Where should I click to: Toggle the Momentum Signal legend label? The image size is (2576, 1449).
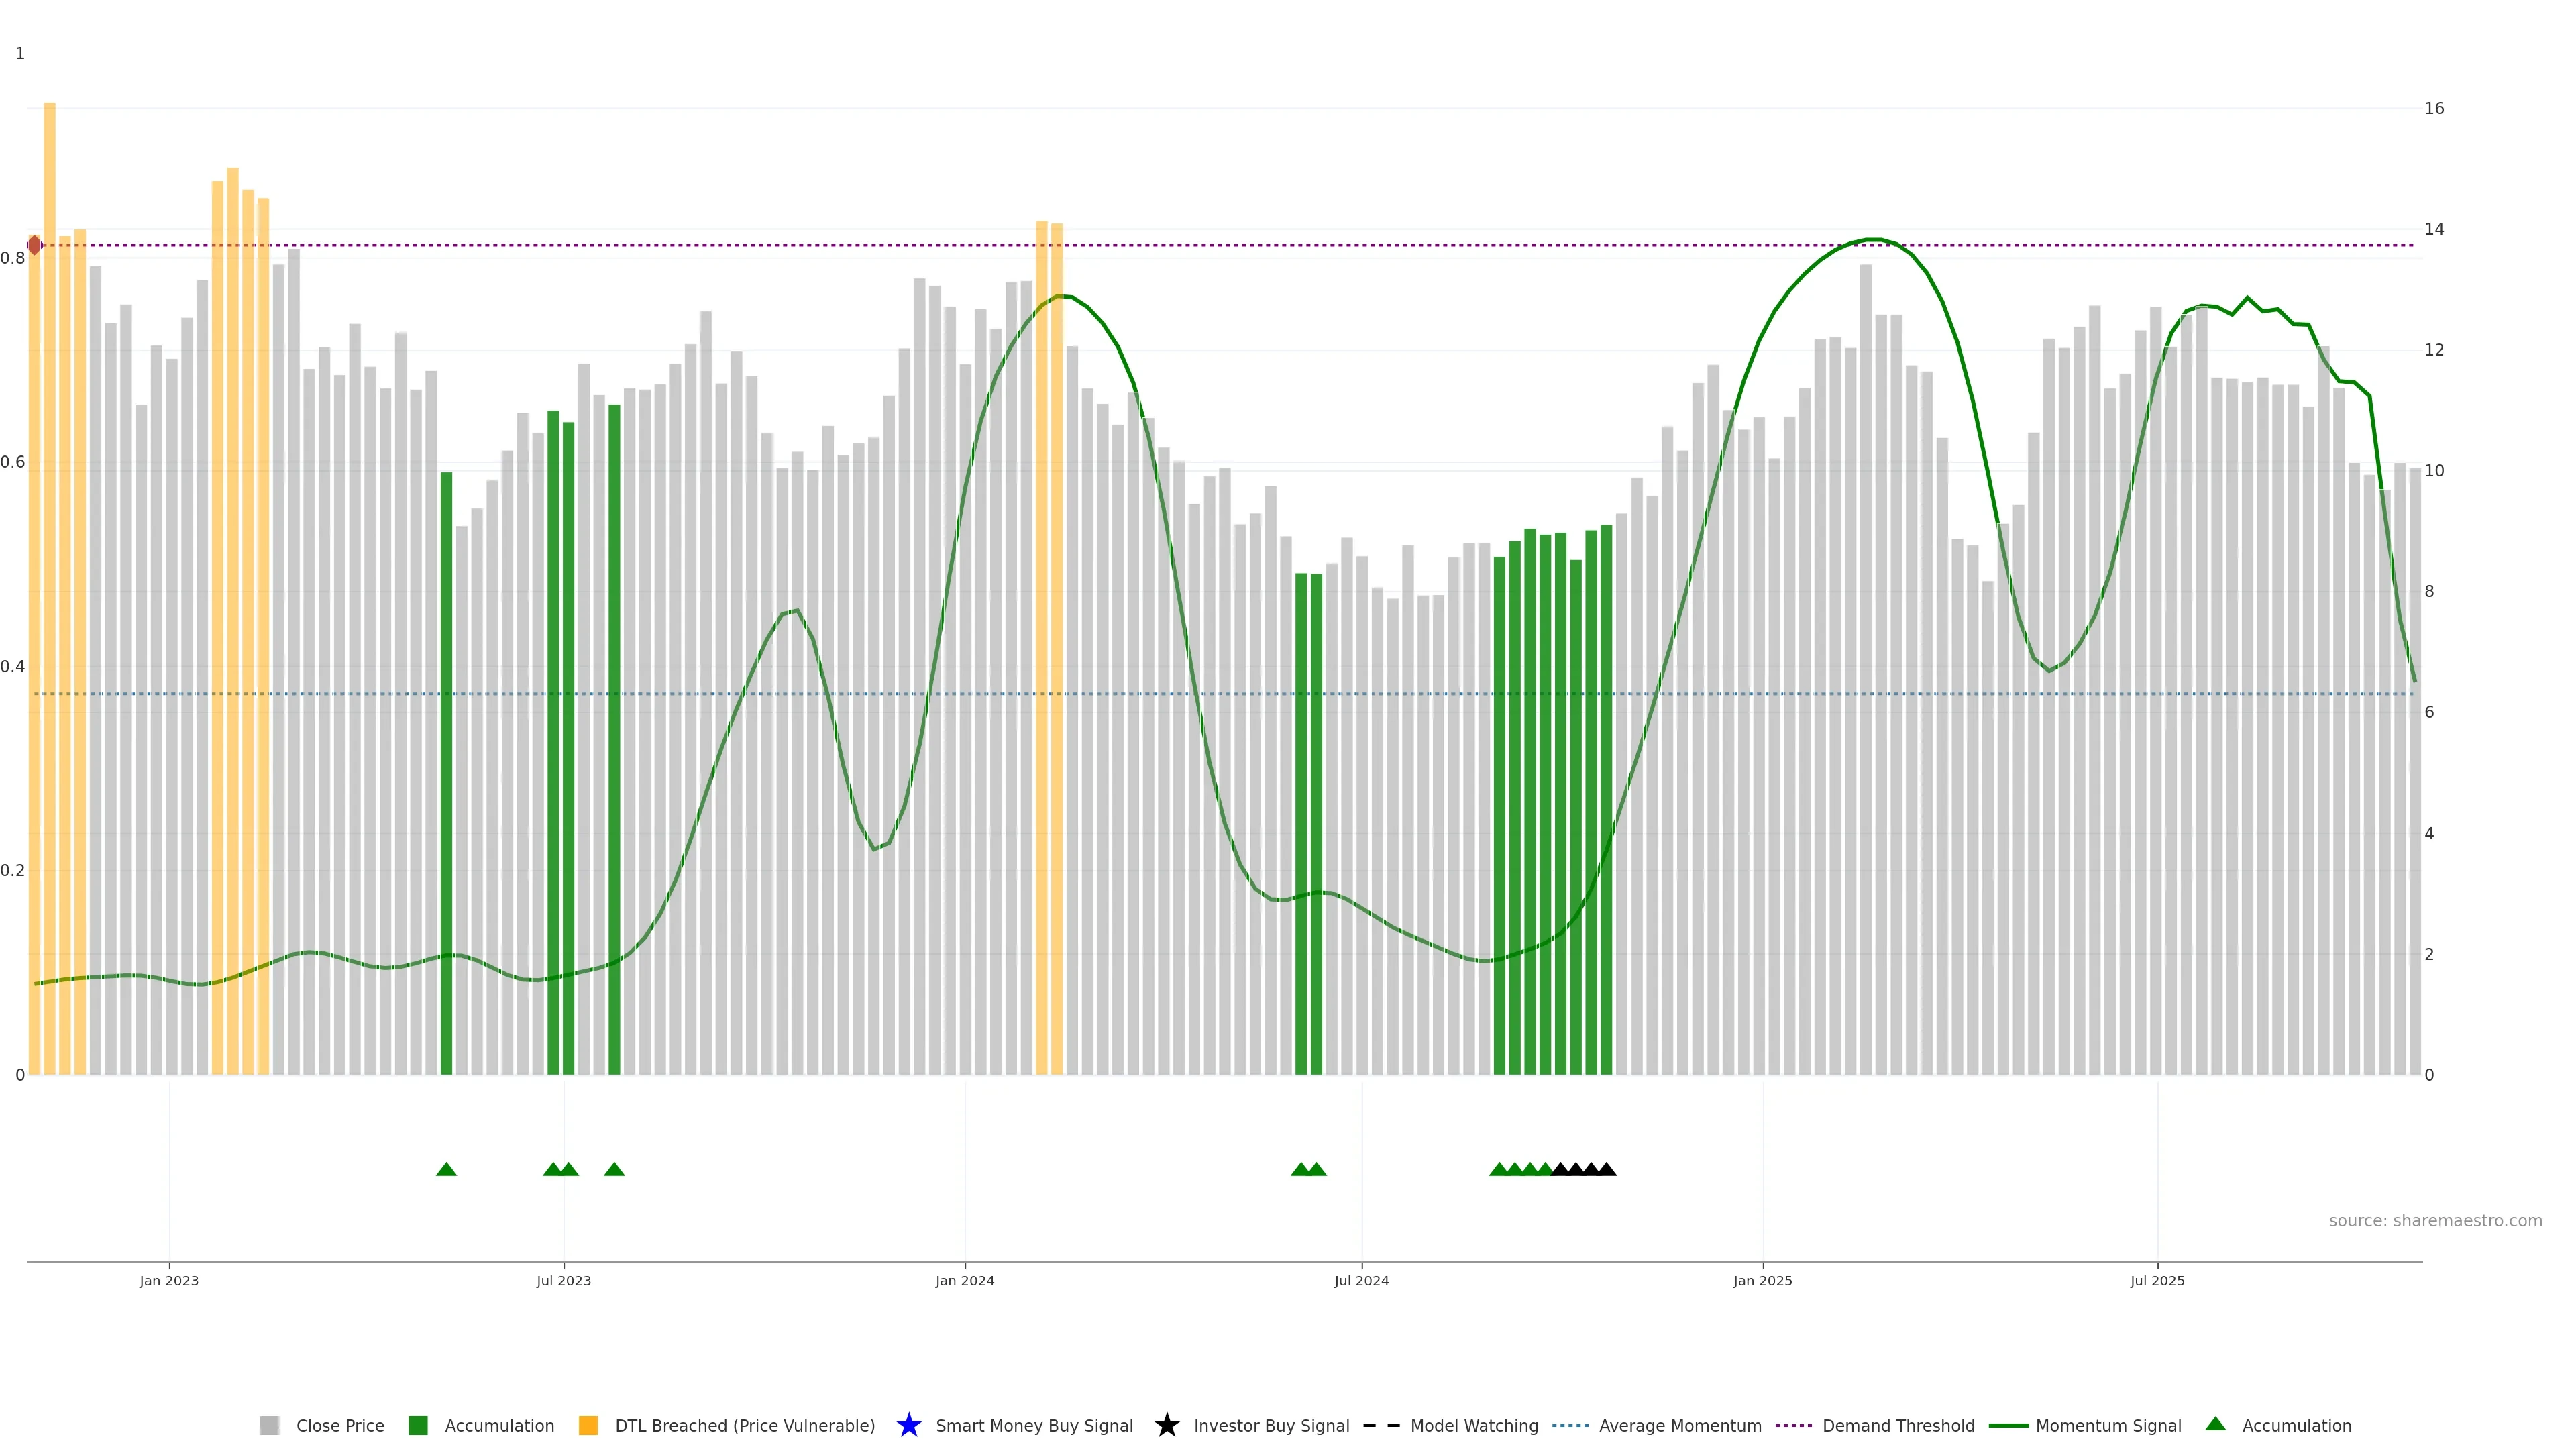point(2108,1425)
